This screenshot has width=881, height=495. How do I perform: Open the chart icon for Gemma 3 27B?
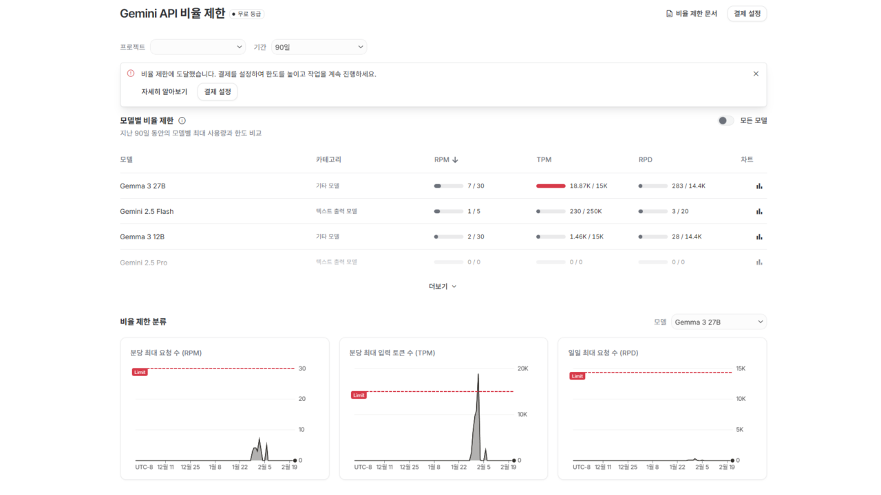click(759, 186)
